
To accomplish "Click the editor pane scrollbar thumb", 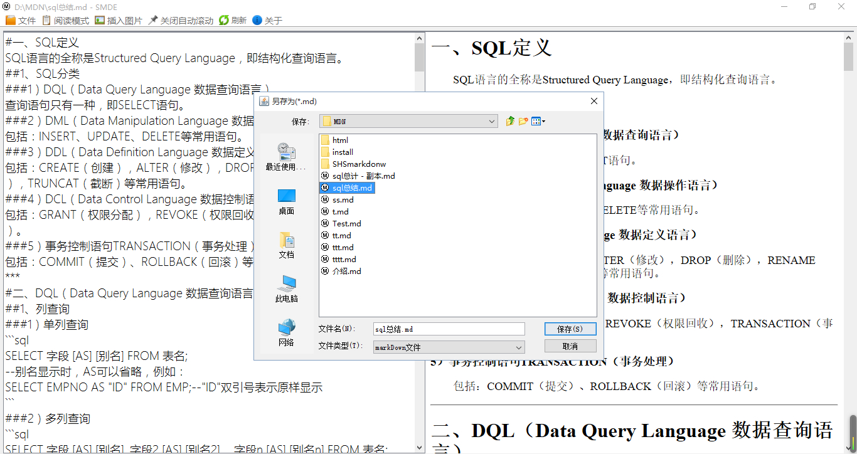I will click(420, 57).
